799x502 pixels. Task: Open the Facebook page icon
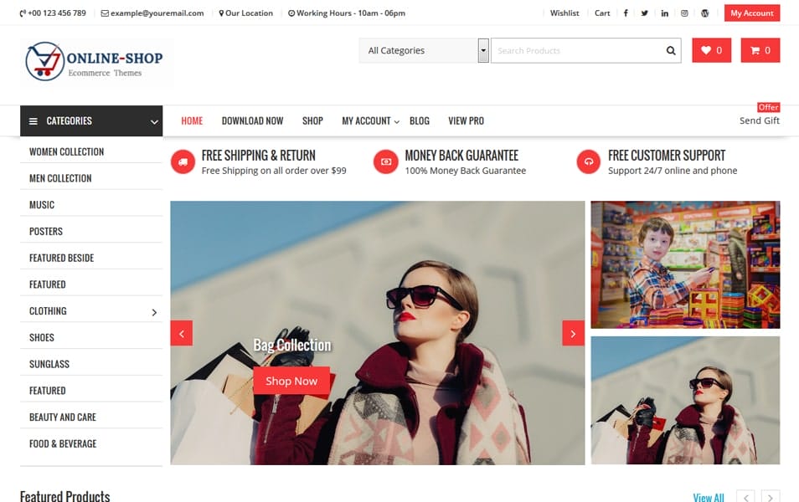(626, 13)
